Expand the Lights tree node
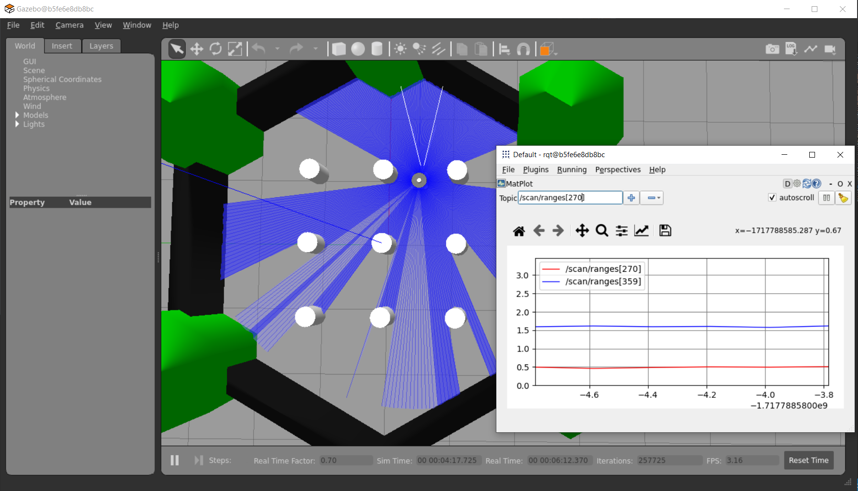This screenshot has height=491, width=858. (17, 124)
